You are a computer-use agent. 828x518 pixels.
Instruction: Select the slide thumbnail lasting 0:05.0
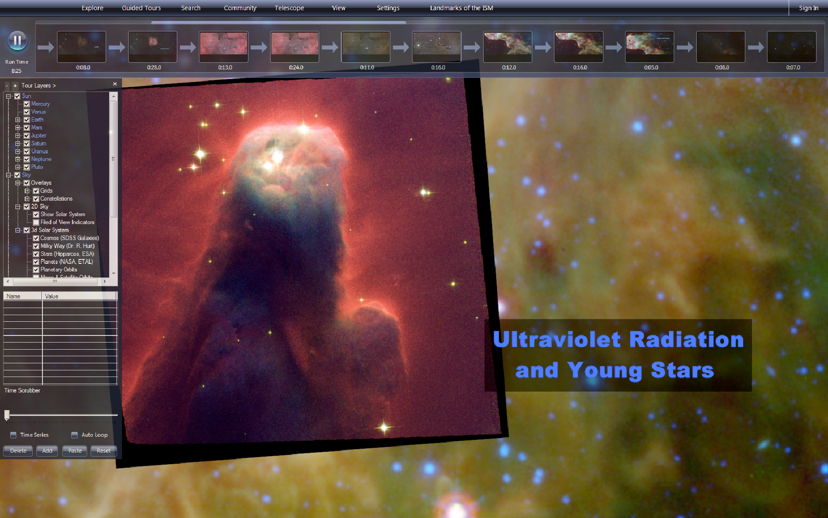pos(649,47)
